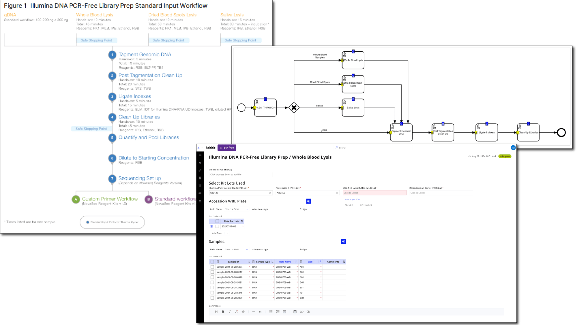Apply Bold in comments editor
Screen dimensions: 577x325
tap(223, 312)
